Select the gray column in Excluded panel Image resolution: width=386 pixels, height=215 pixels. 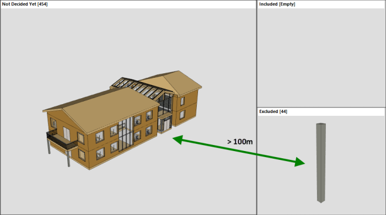(321, 163)
